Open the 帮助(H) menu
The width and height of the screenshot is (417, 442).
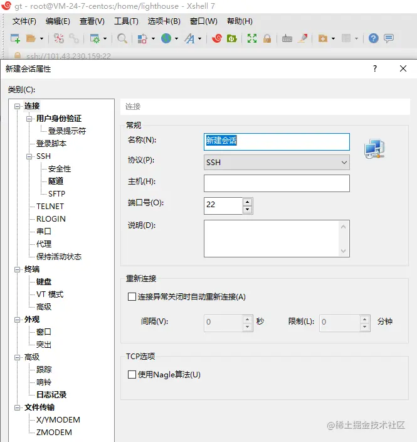click(x=240, y=21)
